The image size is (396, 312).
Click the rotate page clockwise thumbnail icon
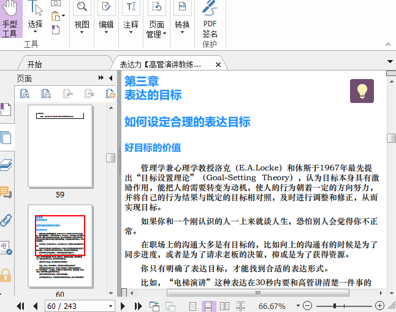89,94
